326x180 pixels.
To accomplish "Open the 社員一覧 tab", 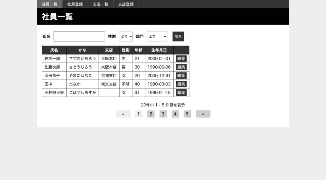I will [x=50, y=4].
